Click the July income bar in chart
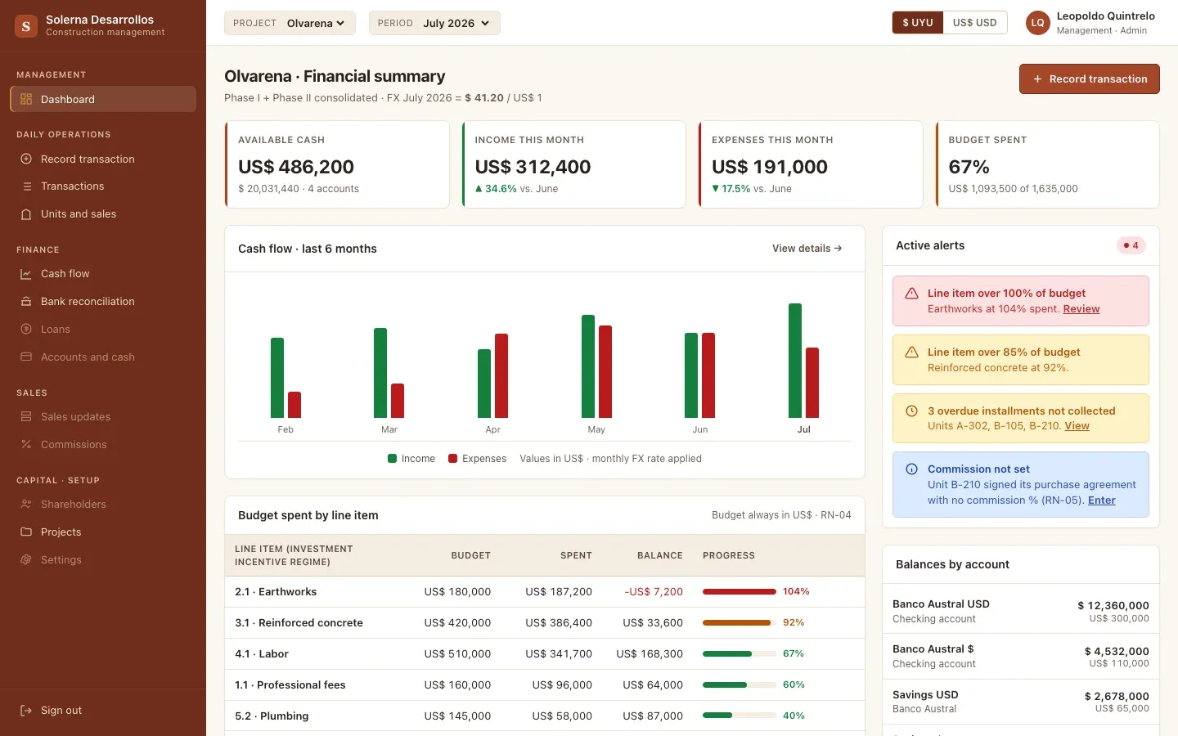This screenshot has height=736, width=1178. pyautogui.click(x=795, y=361)
